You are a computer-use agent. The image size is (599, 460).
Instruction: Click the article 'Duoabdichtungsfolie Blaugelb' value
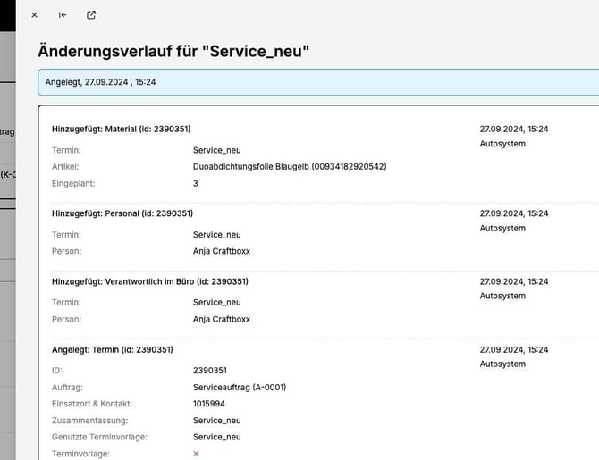(x=289, y=166)
